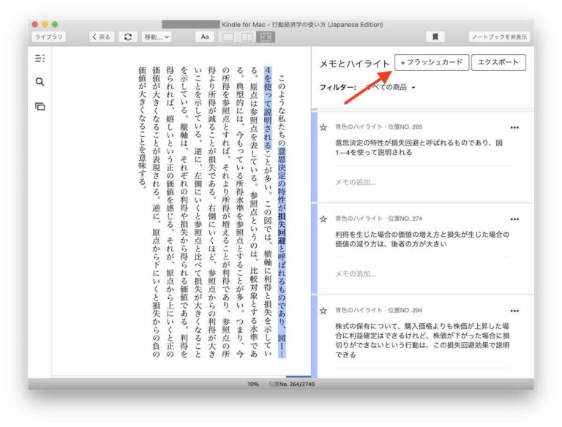
Task: Open more options for highlight No. 274
Action: point(515,219)
